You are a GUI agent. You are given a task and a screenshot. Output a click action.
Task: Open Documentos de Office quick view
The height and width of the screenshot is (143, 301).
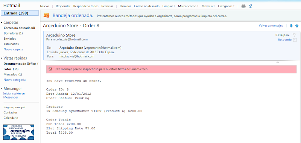[21, 64]
